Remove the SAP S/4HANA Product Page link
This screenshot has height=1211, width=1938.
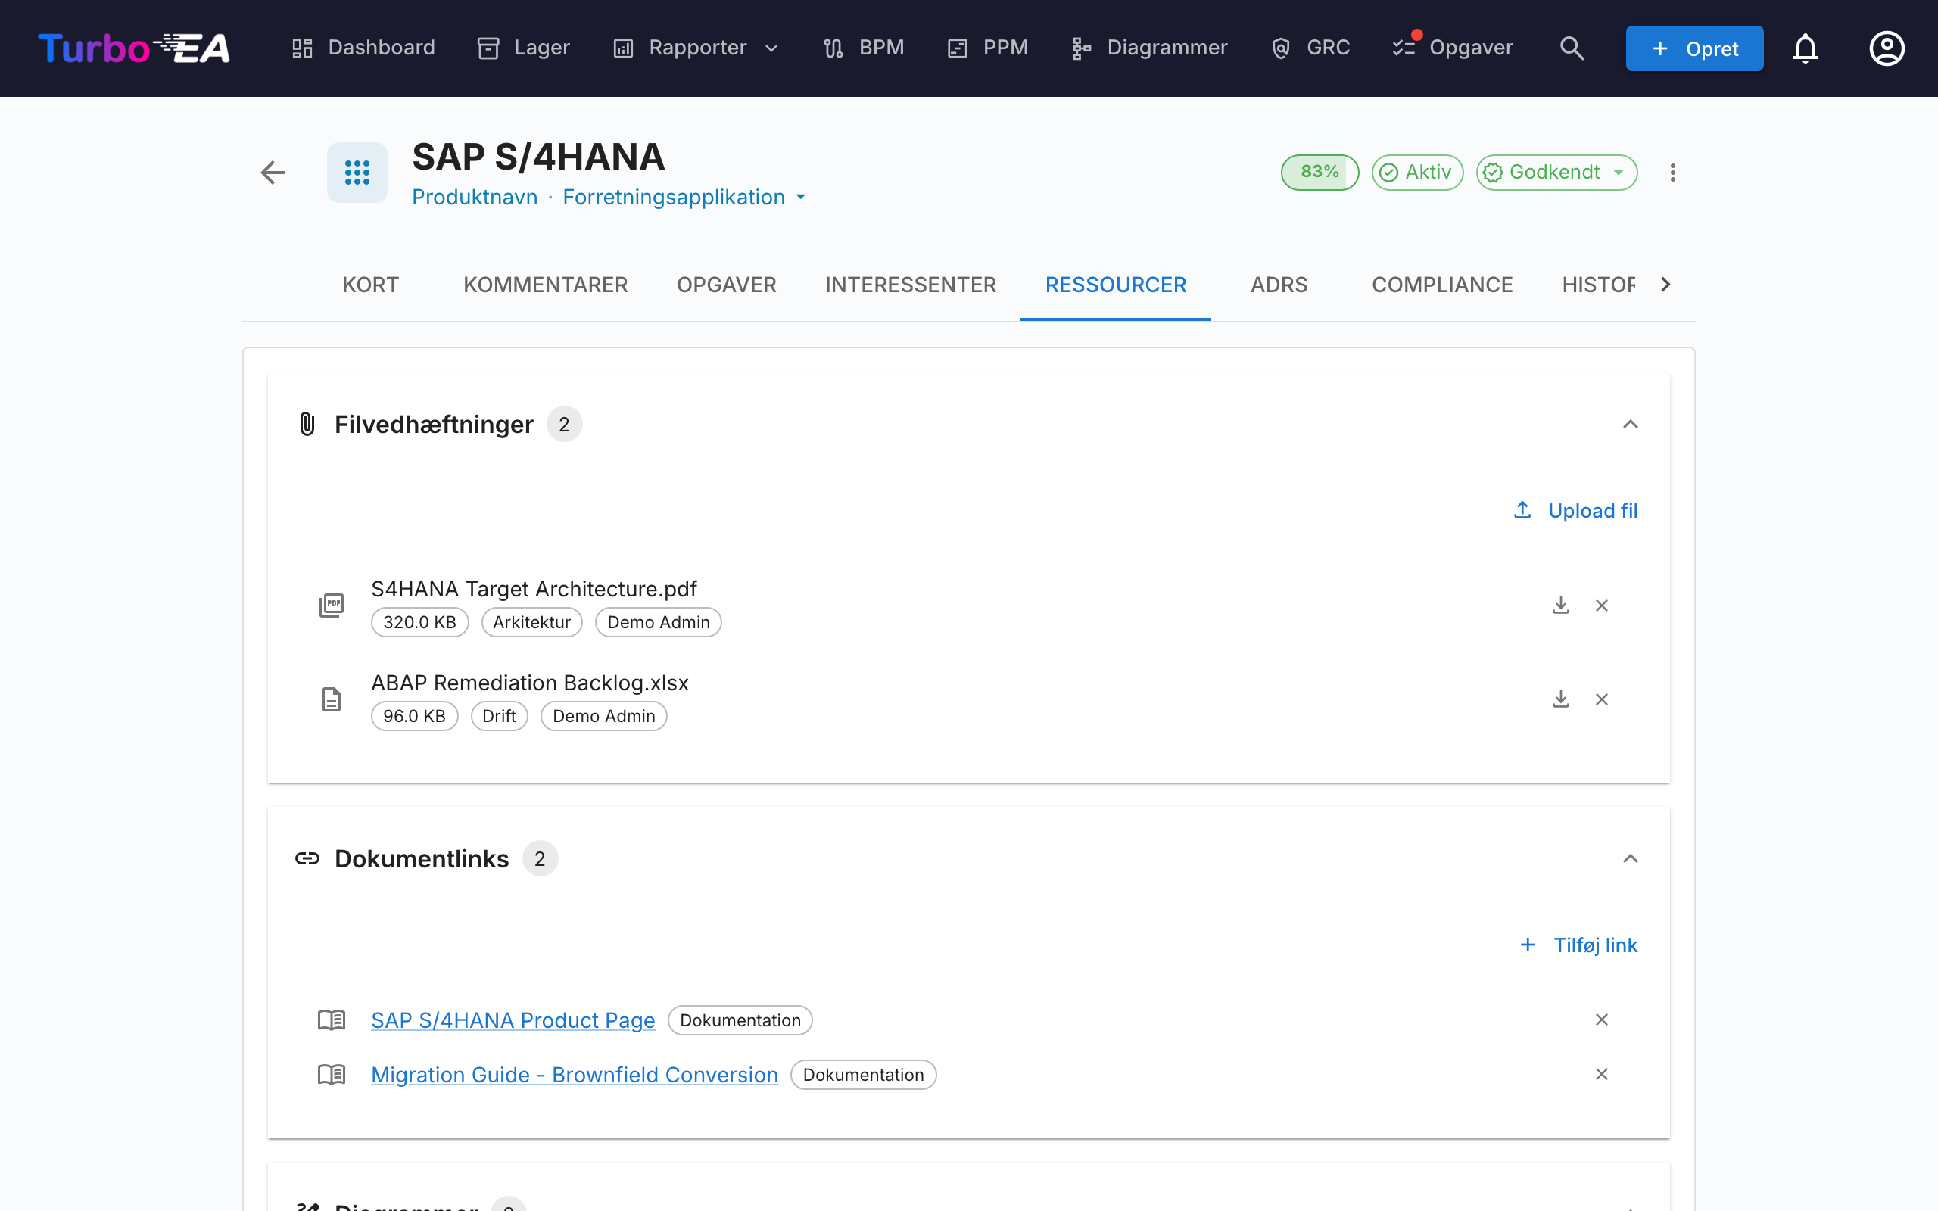[1602, 1020]
